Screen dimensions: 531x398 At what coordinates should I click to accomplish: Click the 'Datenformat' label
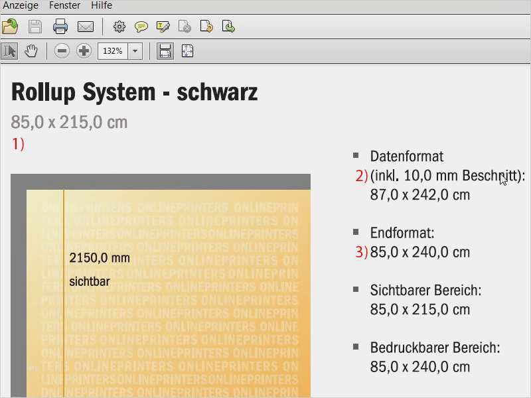click(x=407, y=157)
